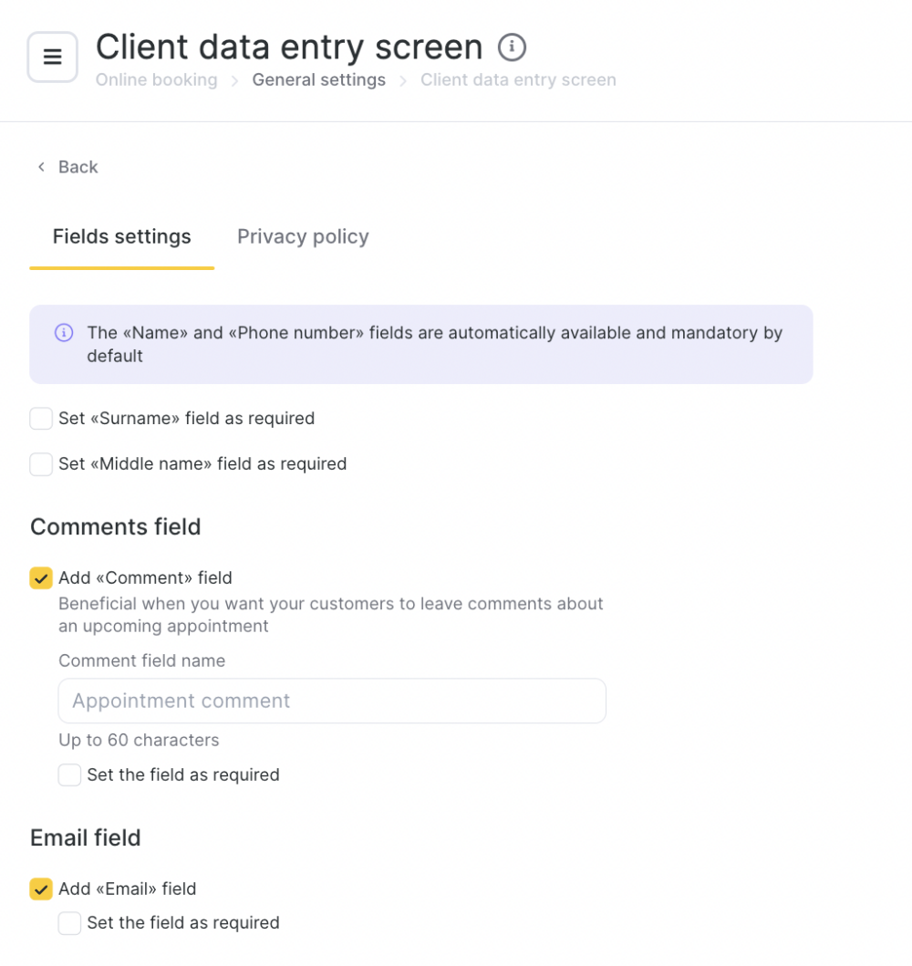
Task: Click the info icon beside page title
Action: tap(512, 47)
